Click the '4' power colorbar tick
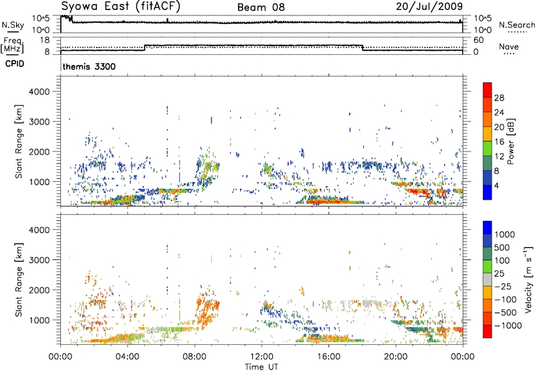This screenshot has width=535, height=371. [496, 185]
